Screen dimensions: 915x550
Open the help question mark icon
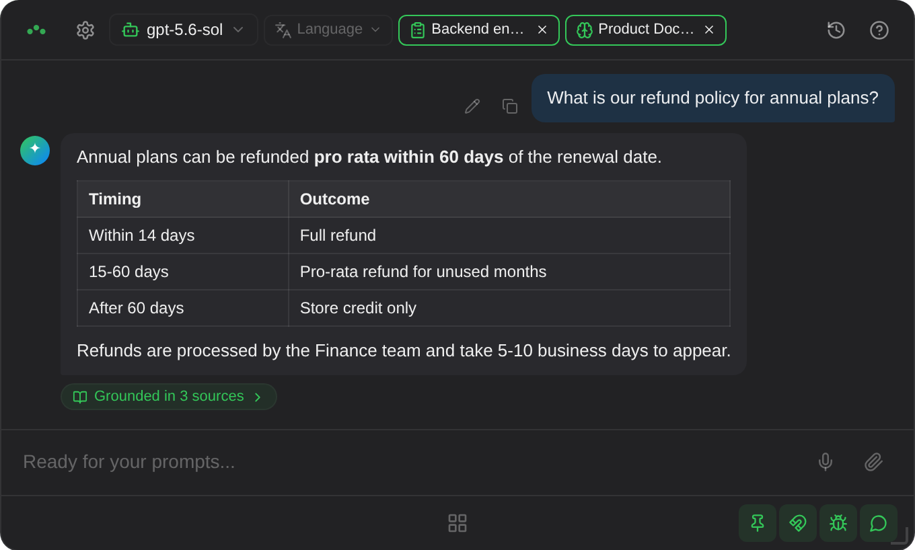coord(879,30)
